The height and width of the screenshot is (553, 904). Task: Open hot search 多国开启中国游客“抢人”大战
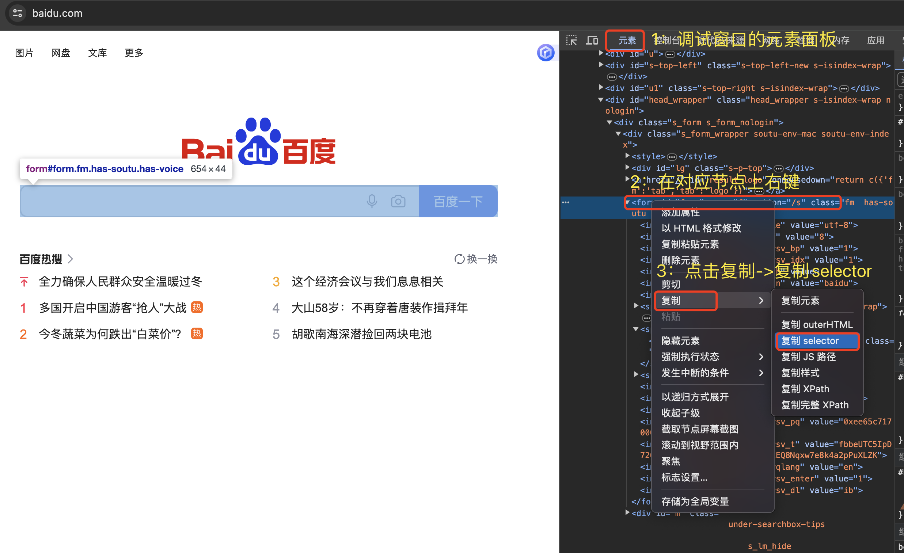point(113,308)
